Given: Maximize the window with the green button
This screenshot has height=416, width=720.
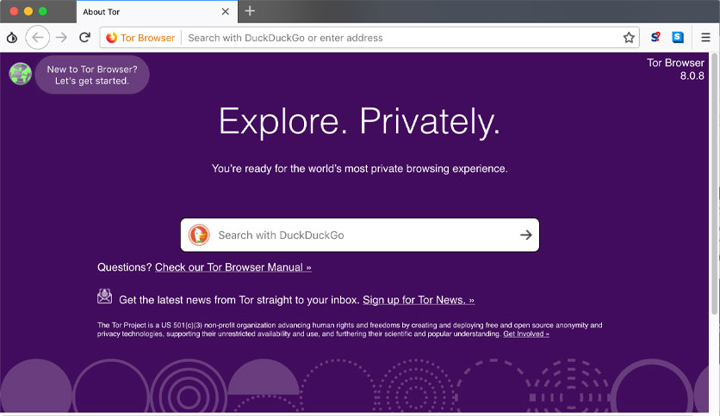Looking at the screenshot, I should [x=43, y=11].
